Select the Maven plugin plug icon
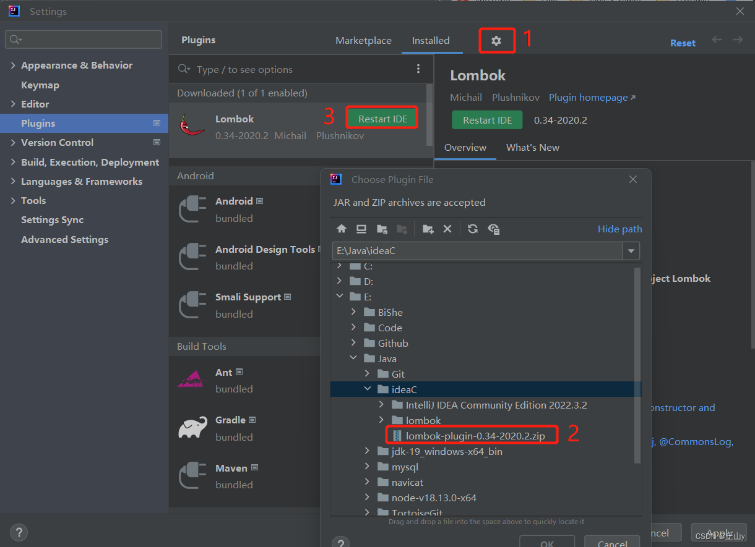 pos(192,476)
